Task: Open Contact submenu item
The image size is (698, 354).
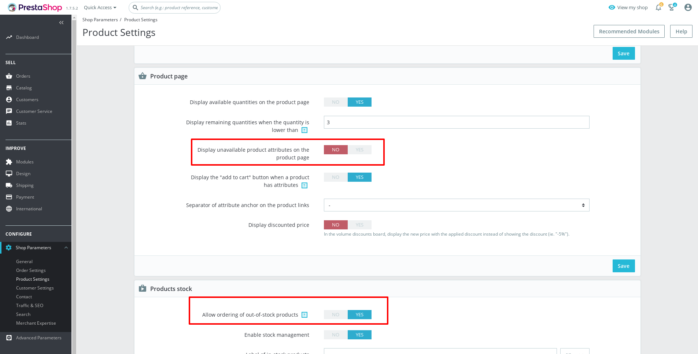Action: coord(24,297)
